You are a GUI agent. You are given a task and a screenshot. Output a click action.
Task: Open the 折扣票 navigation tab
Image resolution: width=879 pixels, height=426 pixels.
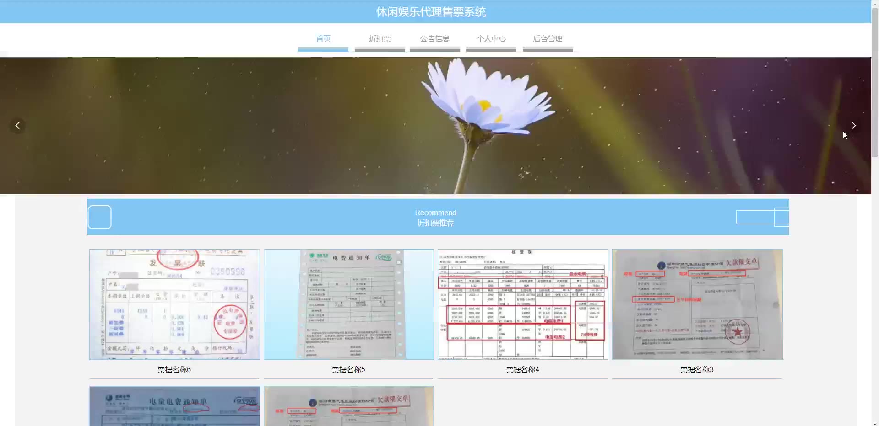380,39
